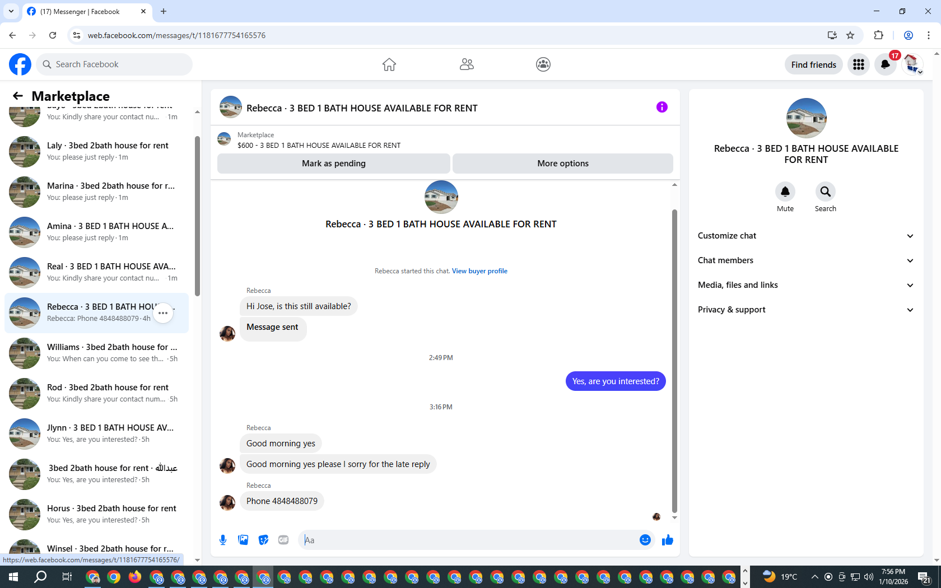Open a new browser tab
941x588 pixels.
[x=164, y=11]
